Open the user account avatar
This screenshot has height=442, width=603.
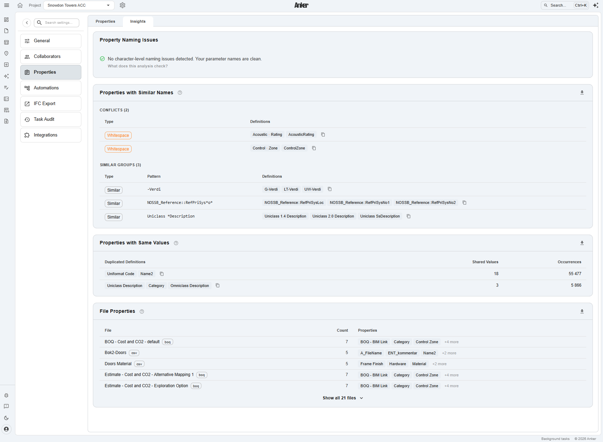[6, 429]
